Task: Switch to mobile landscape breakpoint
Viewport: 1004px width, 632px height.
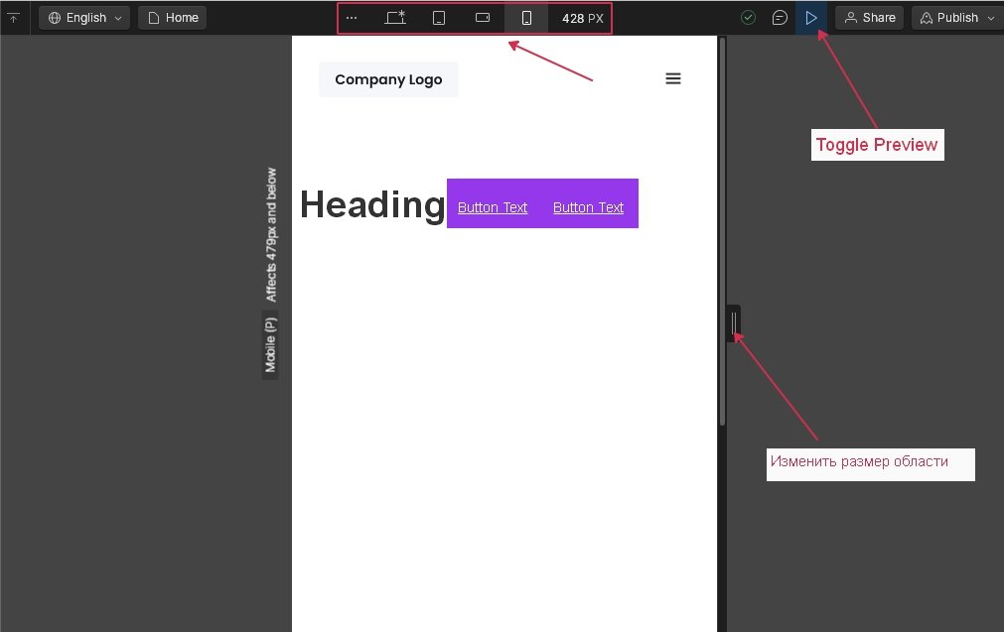Action: [x=483, y=18]
